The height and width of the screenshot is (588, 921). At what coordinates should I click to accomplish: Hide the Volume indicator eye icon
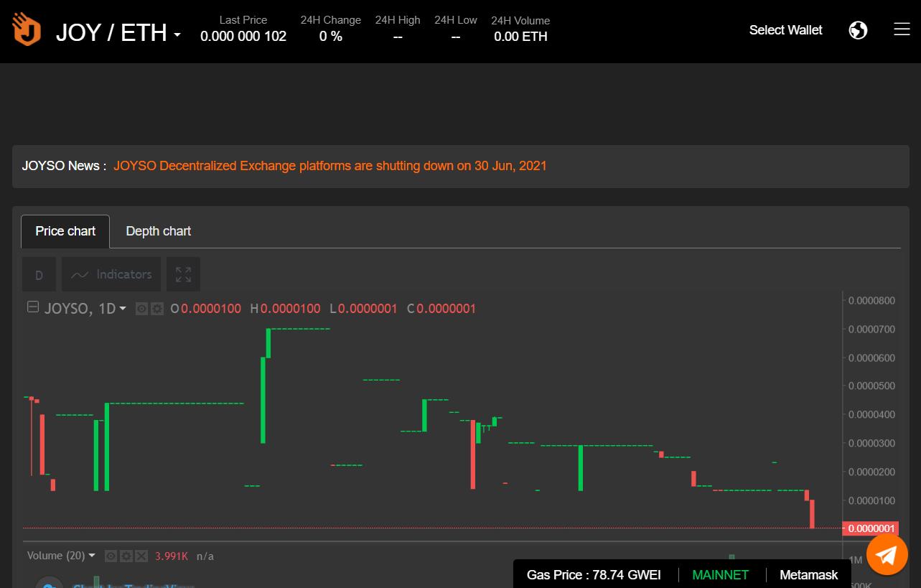click(x=111, y=556)
